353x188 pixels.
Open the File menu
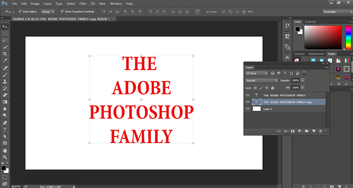coord(15,4)
